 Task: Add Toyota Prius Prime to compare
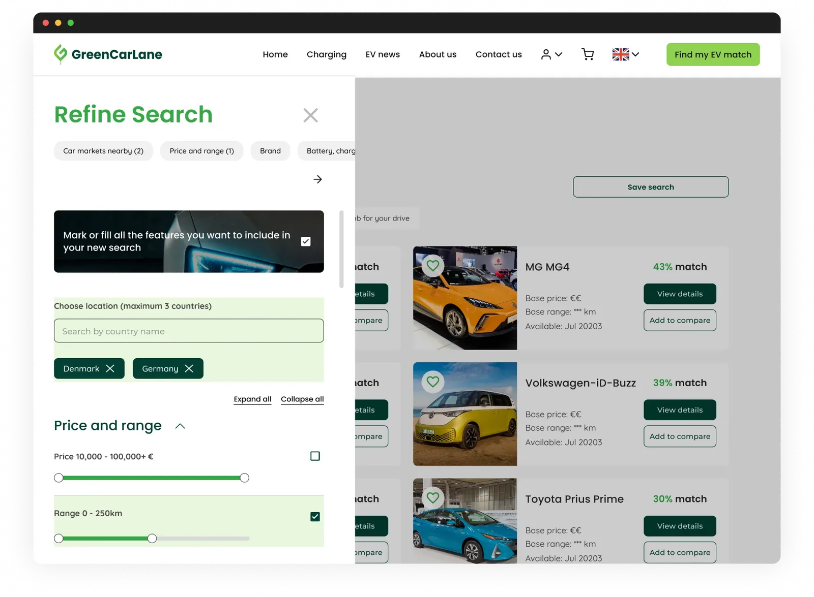[680, 552]
